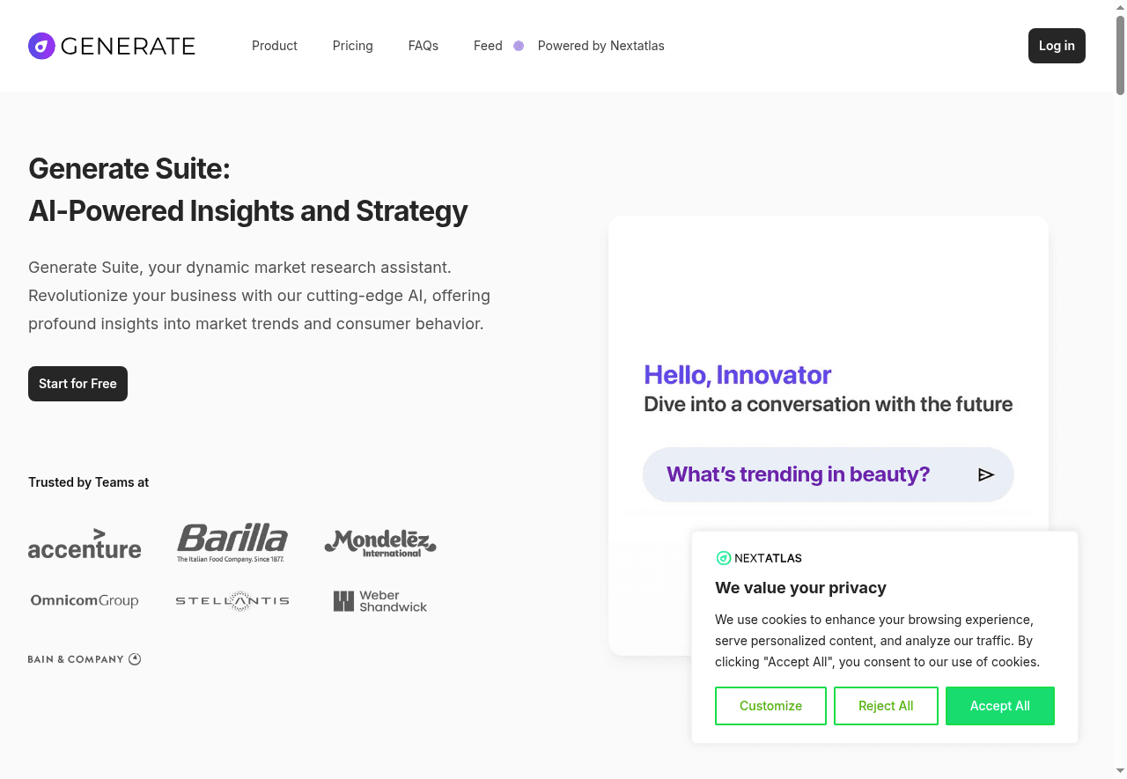This screenshot has height=779, width=1127.
Task: Click the Omnicom Group logo
Action: coord(85,601)
